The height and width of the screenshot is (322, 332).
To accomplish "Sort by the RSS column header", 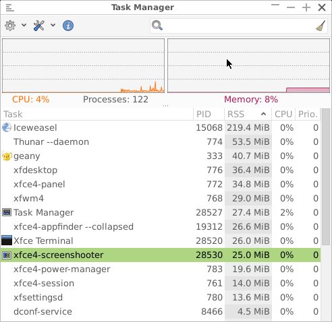I will coord(248,114).
